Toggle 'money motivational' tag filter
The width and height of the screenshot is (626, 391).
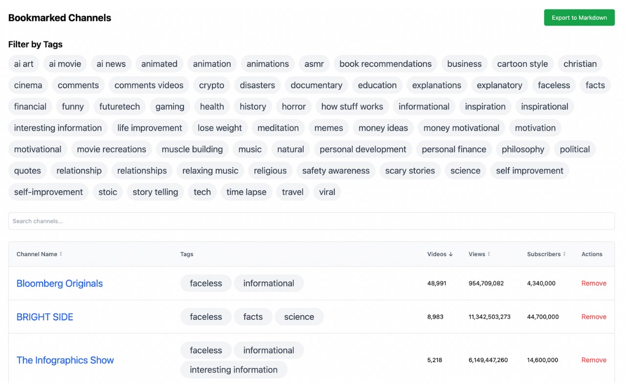(461, 128)
